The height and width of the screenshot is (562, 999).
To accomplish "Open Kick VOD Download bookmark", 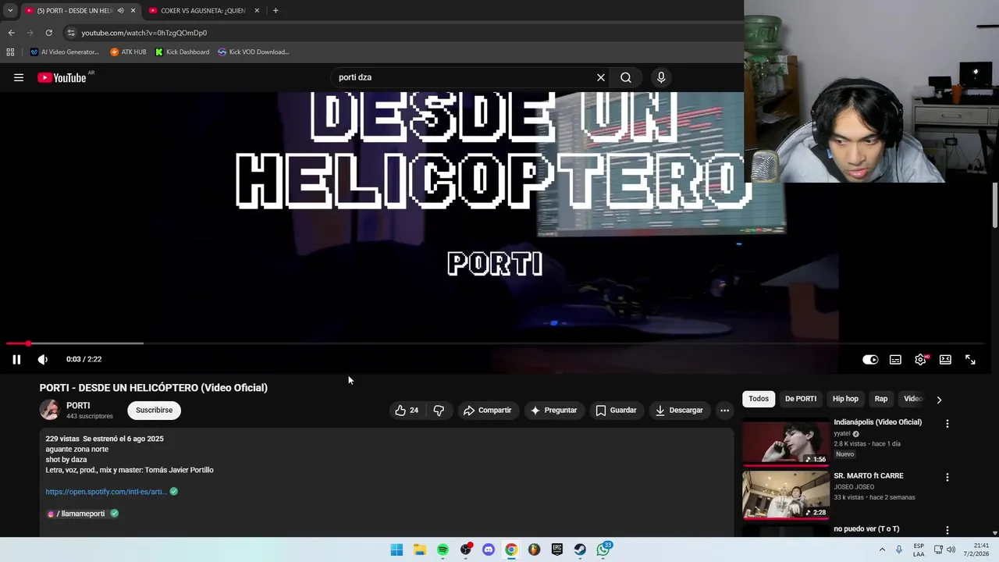I will [x=254, y=52].
